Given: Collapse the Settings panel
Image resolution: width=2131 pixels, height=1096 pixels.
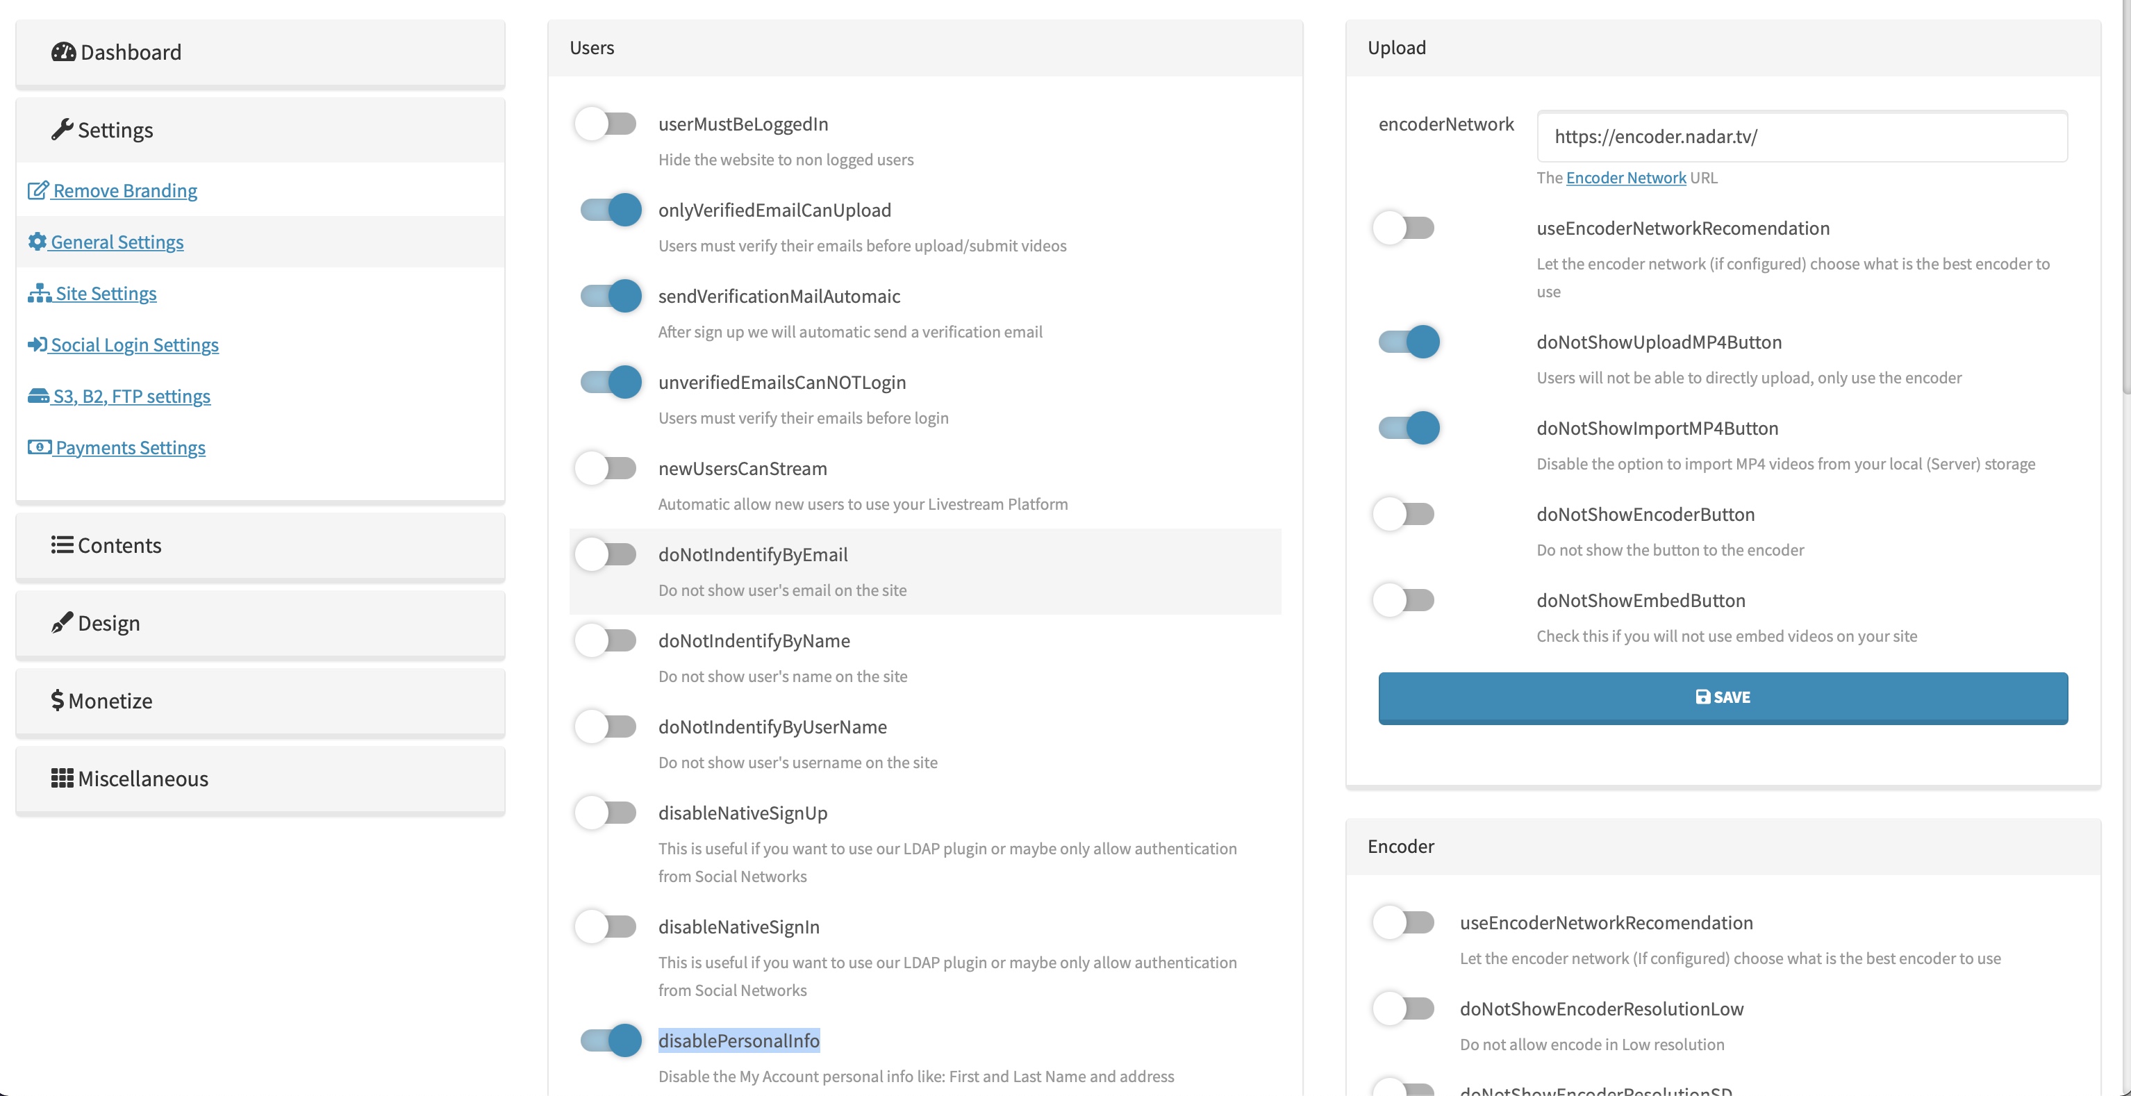Looking at the screenshot, I should (x=260, y=130).
